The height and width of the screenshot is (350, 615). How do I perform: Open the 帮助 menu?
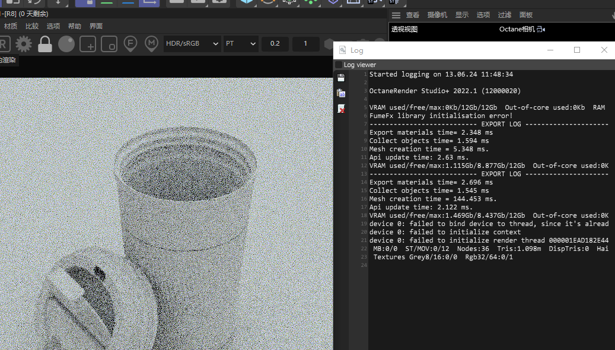[75, 26]
